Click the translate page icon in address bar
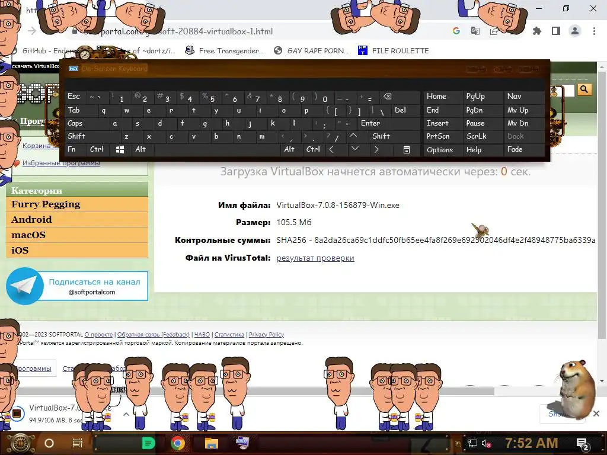Screen dimensions: 607x455 (x=475, y=31)
